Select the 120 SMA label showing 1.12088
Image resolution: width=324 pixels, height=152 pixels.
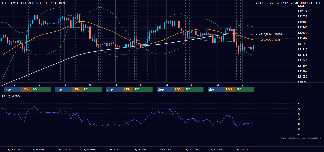[x=269, y=34]
